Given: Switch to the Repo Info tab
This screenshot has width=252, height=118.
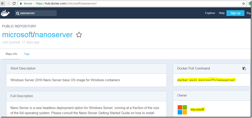Looking at the screenshot, I should 11,54.
